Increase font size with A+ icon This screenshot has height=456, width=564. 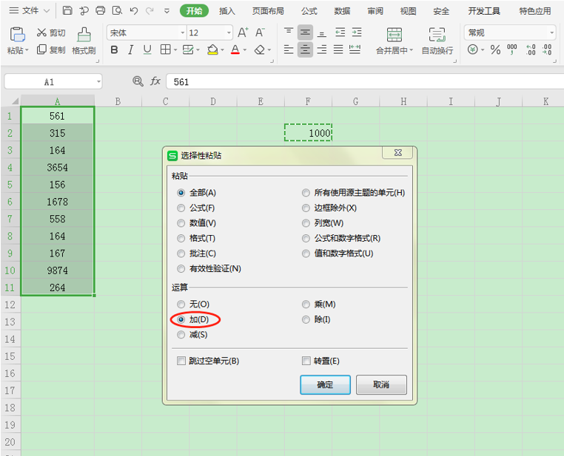click(243, 33)
